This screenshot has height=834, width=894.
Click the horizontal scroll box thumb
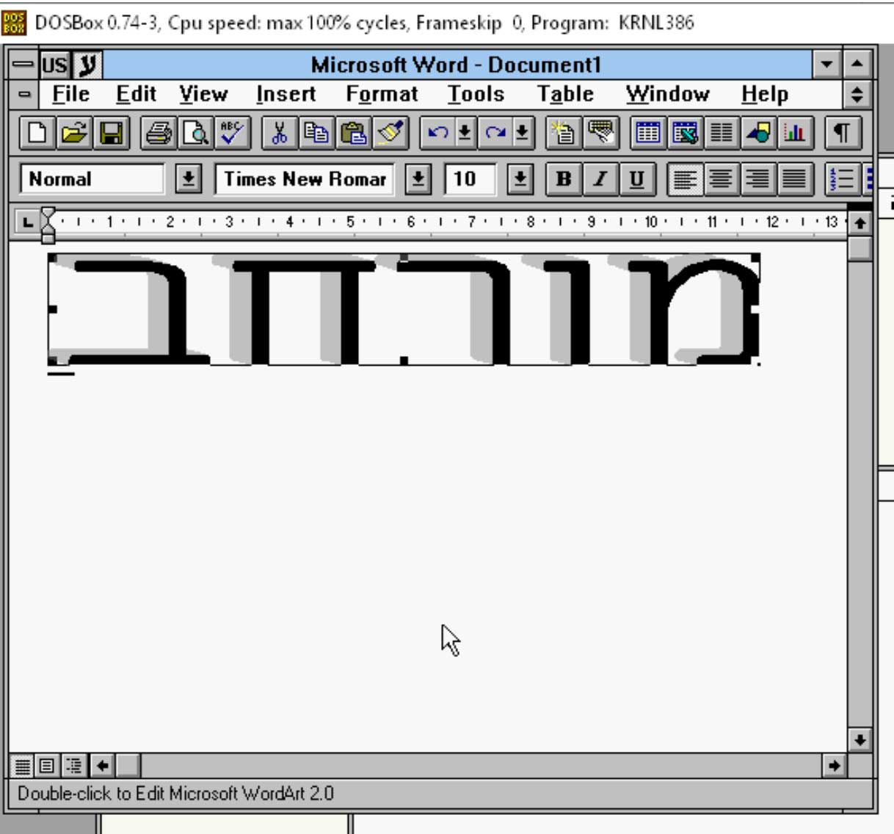(x=128, y=766)
